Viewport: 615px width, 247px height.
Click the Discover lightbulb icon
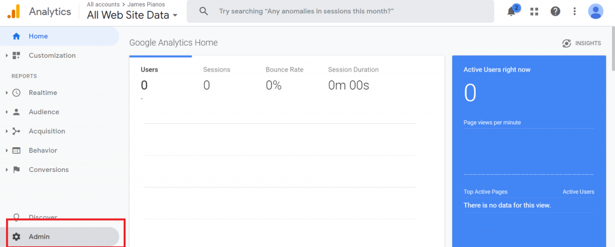point(16,217)
